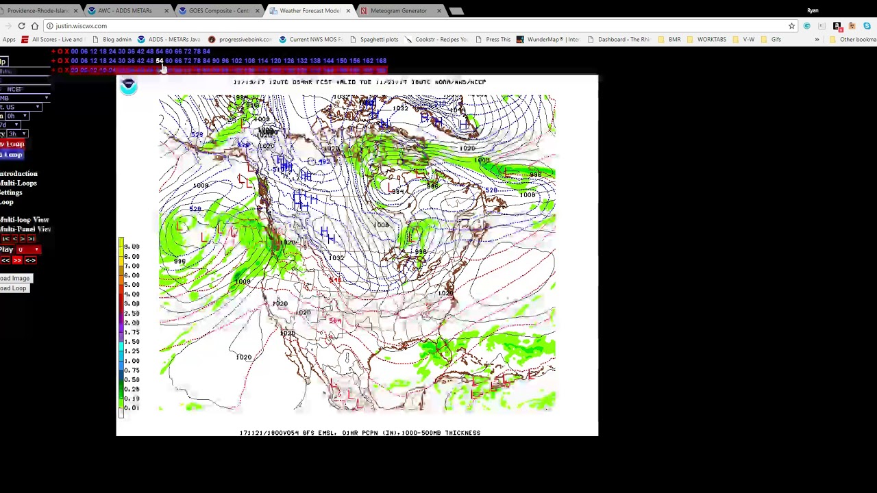Click the NOAA logo on the forecast map

click(128, 86)
